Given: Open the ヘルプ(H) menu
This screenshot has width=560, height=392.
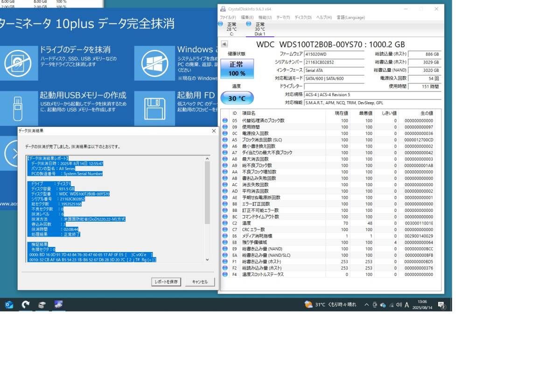Looking at the screenshot, I should click(324, 17).
